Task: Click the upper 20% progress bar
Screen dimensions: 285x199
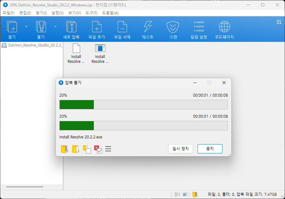Action: coord(144,105)
